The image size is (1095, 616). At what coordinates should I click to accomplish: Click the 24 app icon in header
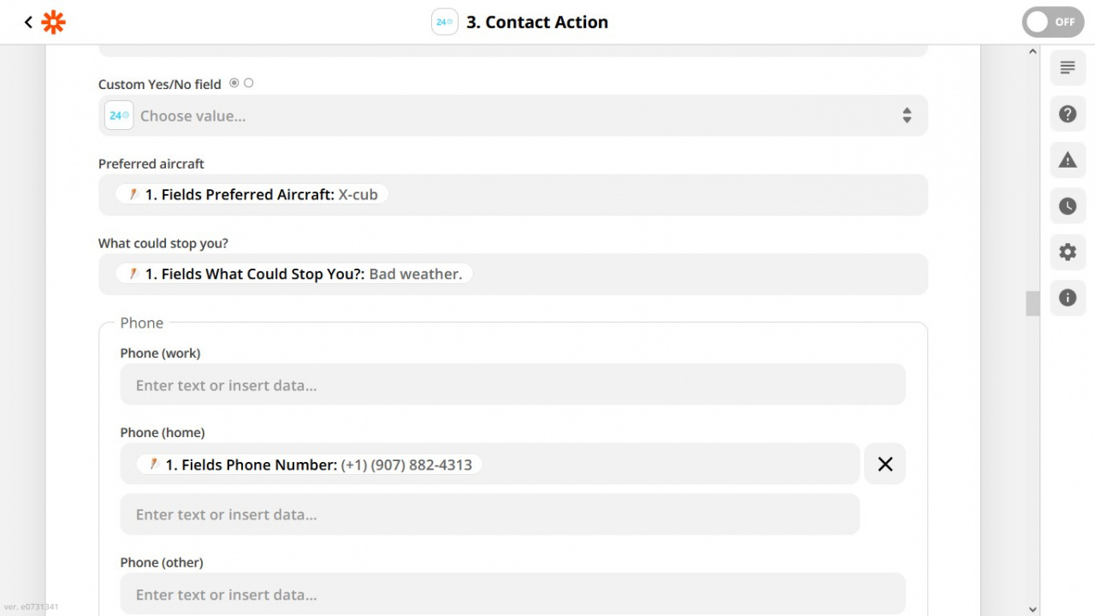pos(445,22)
